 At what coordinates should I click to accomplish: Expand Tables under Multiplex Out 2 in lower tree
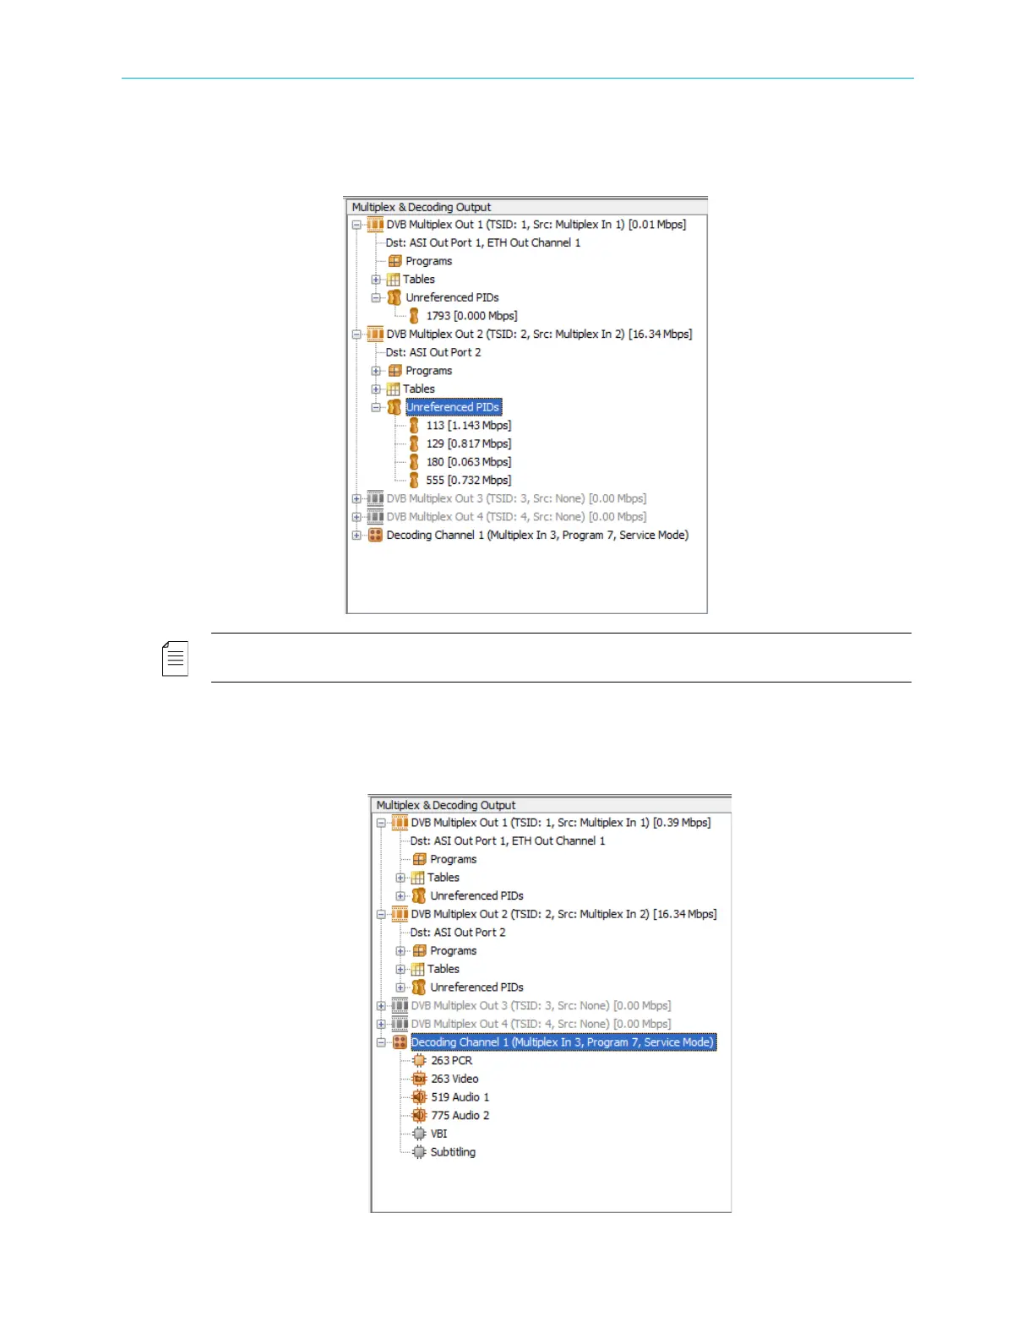[400, 969]
